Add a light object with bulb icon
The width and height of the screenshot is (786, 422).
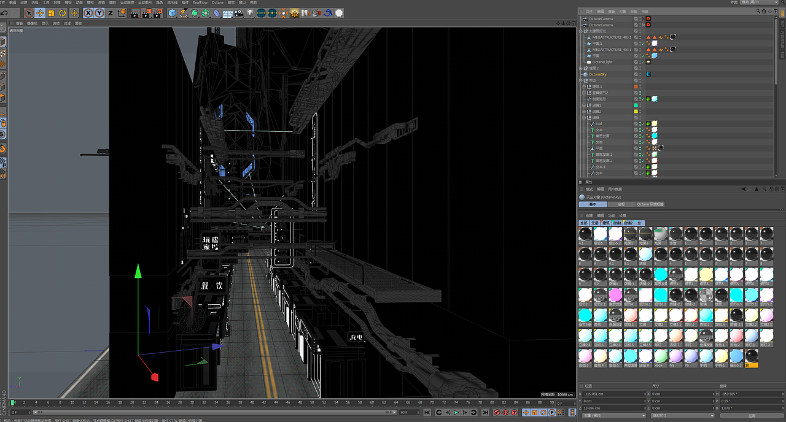[x=250, y=13]
